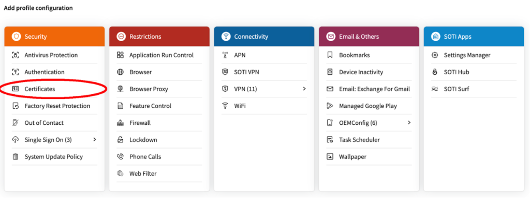This screenshot has width=530, height=198.
Task: Open the Web Filter configuration
Action: tap(159, 174)
